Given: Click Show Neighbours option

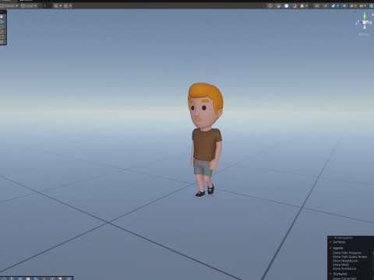Looking at the screenshot, I should [345, 261].
